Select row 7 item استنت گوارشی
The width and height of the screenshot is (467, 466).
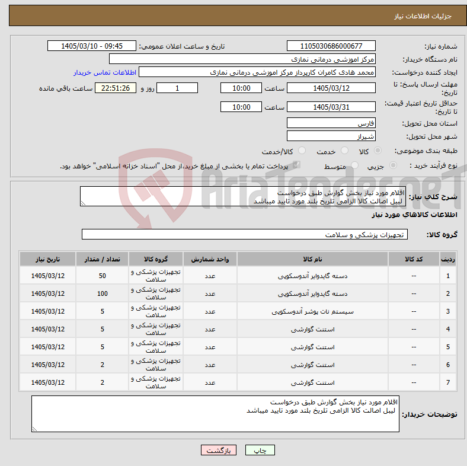click(312, 382)
